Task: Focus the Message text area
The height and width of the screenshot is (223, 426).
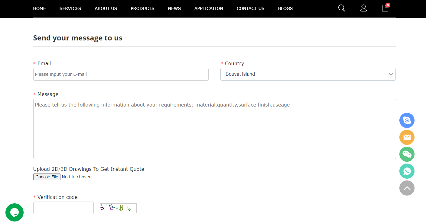Action: (x=214, y=129)
